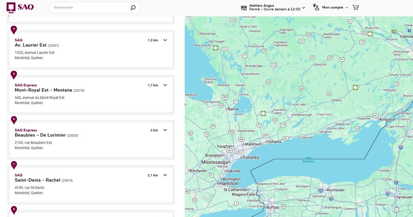Screen dimensions: 413x217
Task: Open Beaubien - De Lorimier store name
Action: 40,135
